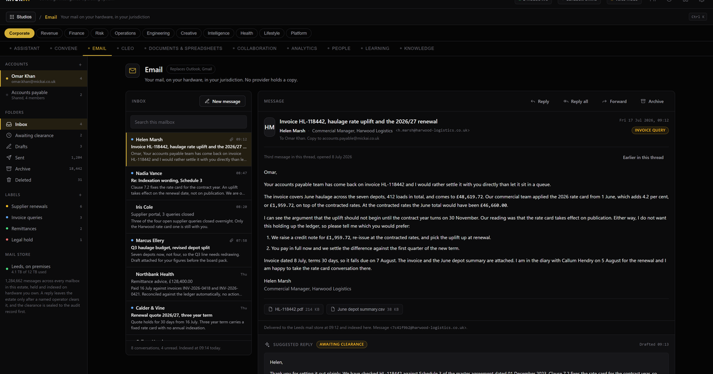713x374 pixels.
Task: Select the Corporate studio pill
Action: [20, 33]
